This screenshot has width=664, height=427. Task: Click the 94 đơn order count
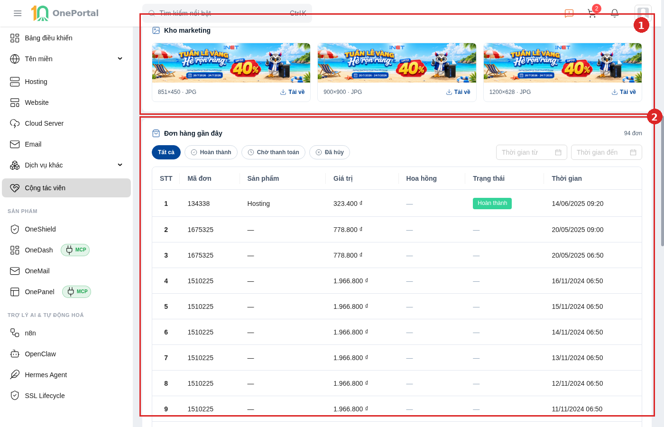pyautogui.click(x=633, y=133)
